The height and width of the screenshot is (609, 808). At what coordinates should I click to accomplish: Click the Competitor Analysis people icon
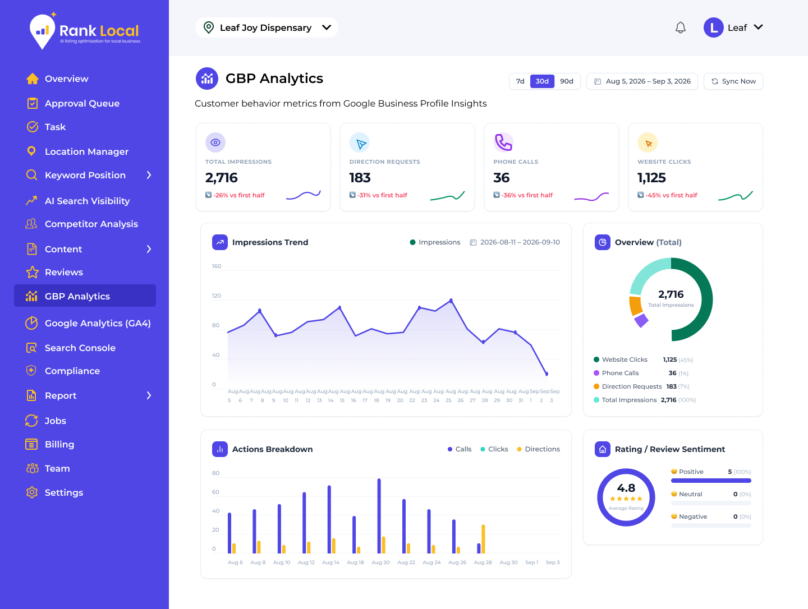pyautogui.click(x=32, y=224)
